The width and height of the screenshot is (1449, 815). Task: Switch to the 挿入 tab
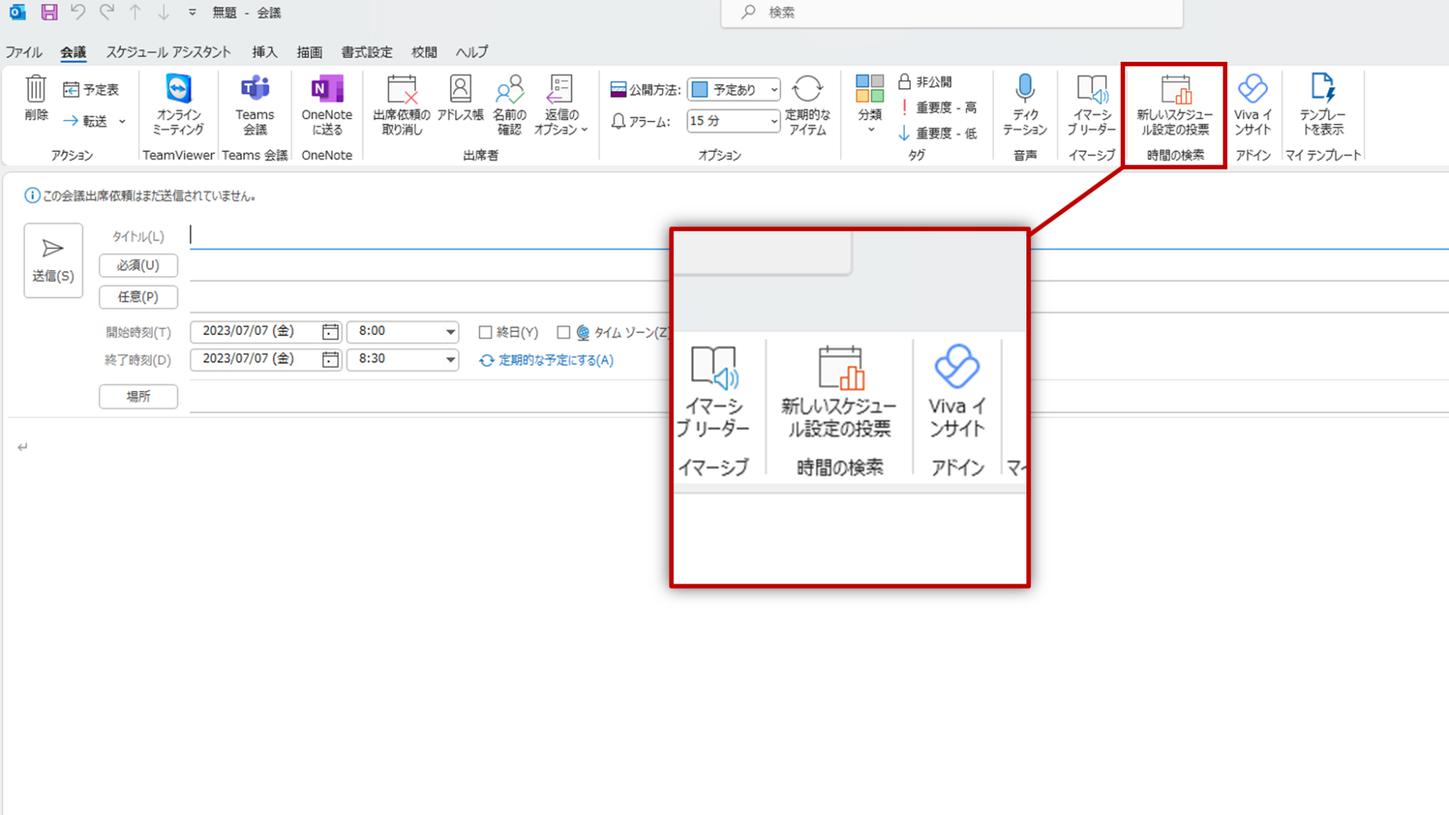pyautogui.click(x=264, y=52)
